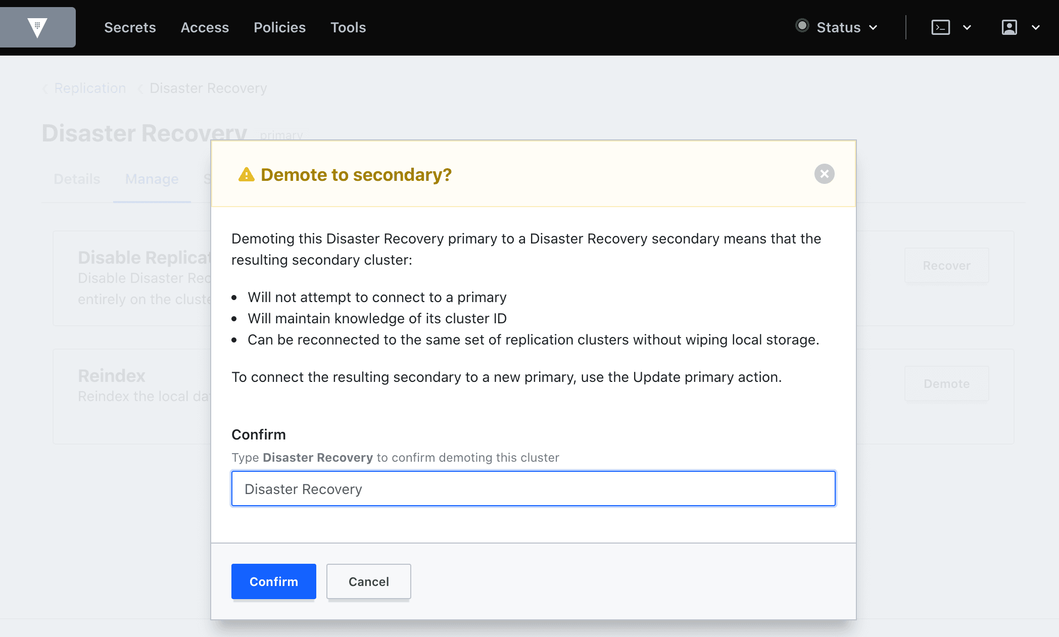1059x637 pixels.
Task: Select the Details tab in background
Action: tap(76, 179)
